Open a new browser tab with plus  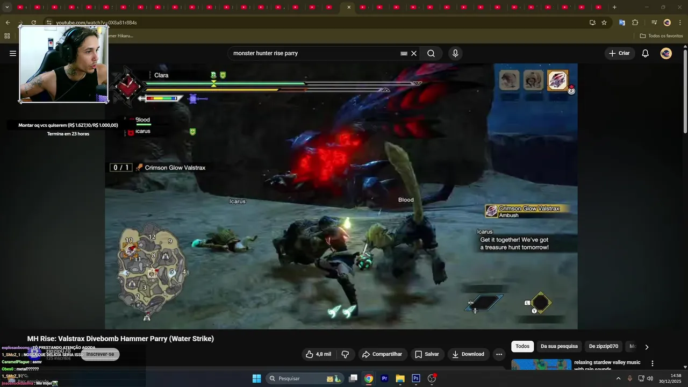tap(614, 7)
